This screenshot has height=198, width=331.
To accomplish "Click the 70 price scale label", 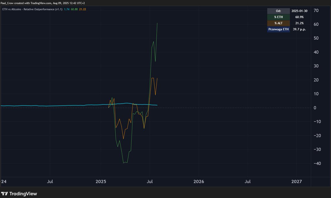I will [x=316, y=10].
